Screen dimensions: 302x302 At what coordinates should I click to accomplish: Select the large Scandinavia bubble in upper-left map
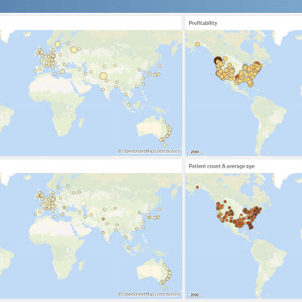pyautogui.click(x=58, y=44)
